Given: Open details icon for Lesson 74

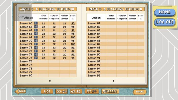Looking at the screenshot, I should coord(36,55).
